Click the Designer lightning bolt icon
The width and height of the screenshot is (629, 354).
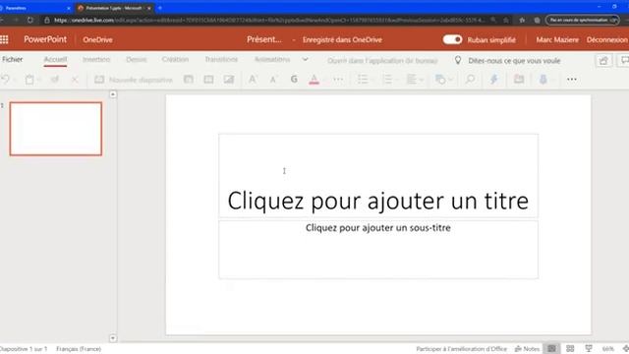tap(494, 80)
